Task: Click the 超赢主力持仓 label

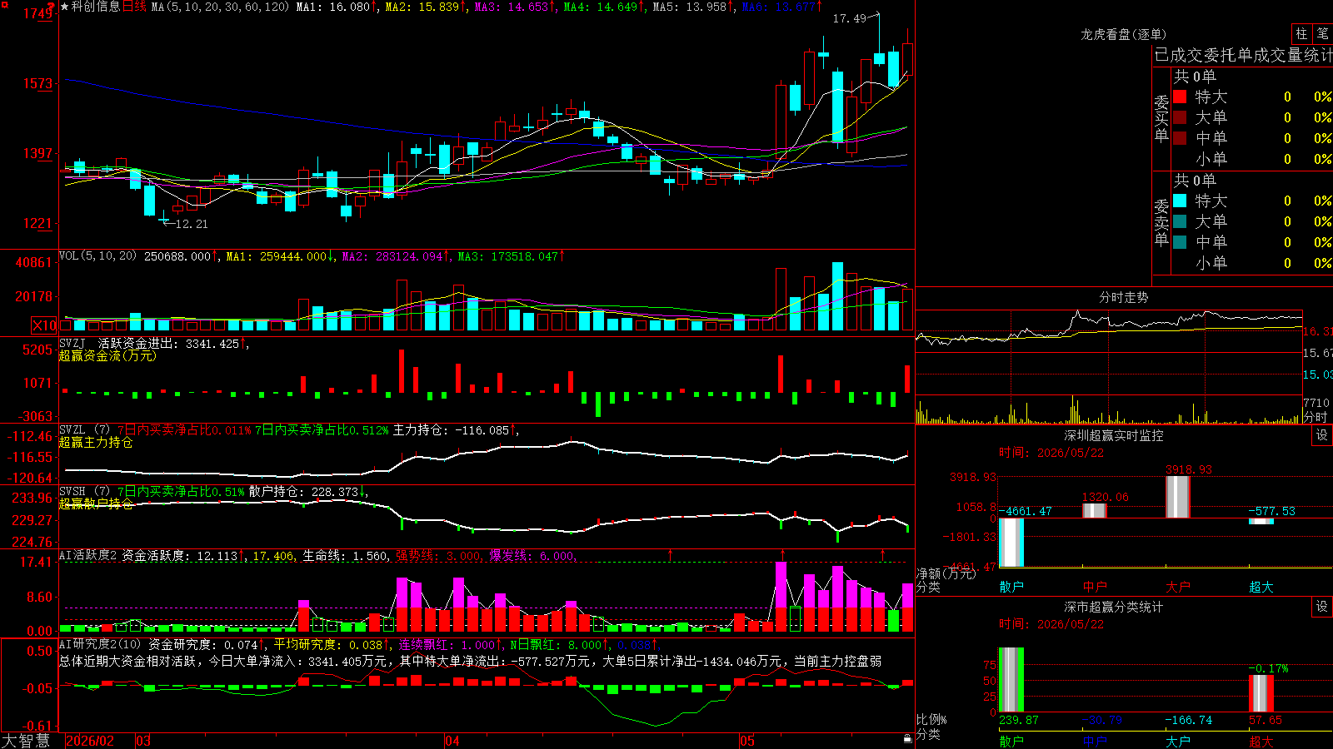Action: click(96, 442)
